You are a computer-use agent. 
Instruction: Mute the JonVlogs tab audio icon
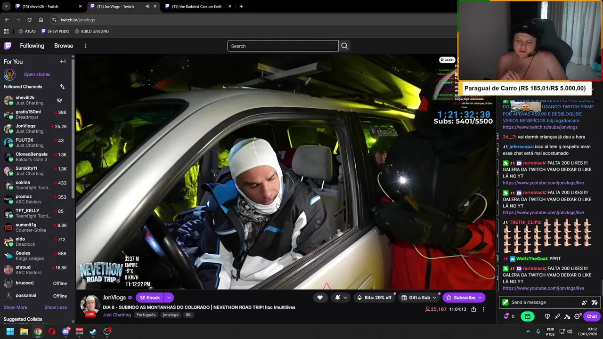click(147, 7)
